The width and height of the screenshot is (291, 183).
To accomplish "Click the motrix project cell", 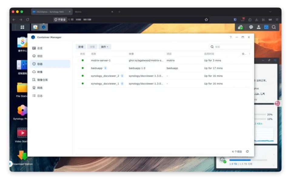I will coord(171,60).
